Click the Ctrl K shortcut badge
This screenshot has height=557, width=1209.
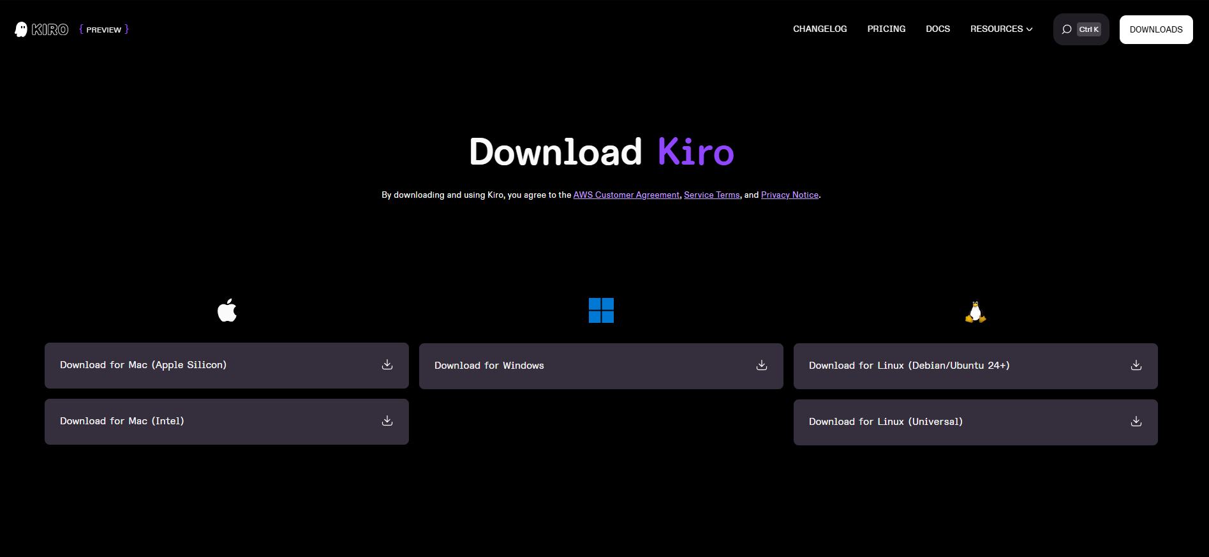point(1088,29)
